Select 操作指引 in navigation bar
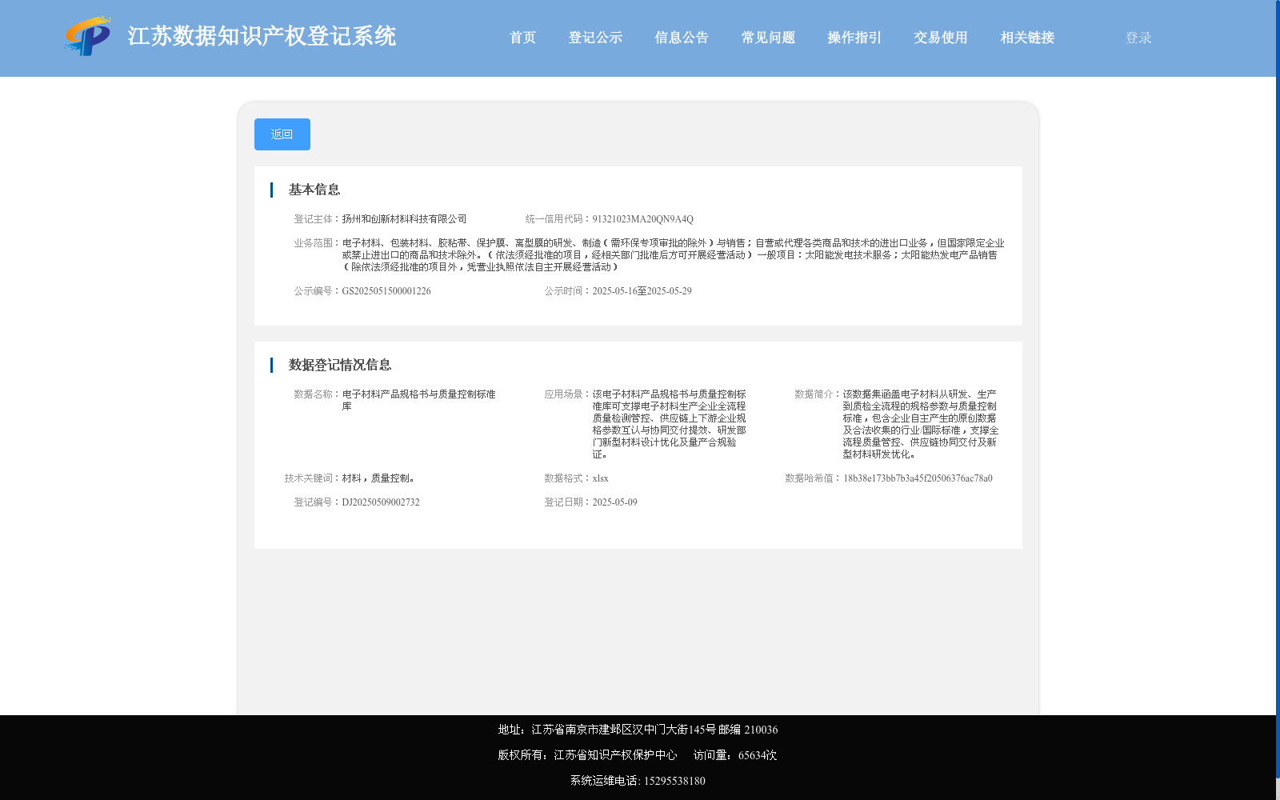The image size is (1280, 800). coord(854,38)
